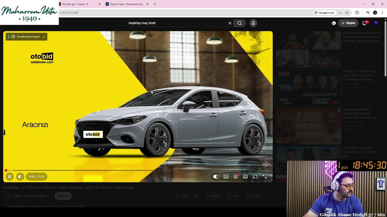The height and width of the screenshot is (217, 387).
Task: Open Chrome three-dot menu
Action: coord(382,13)
